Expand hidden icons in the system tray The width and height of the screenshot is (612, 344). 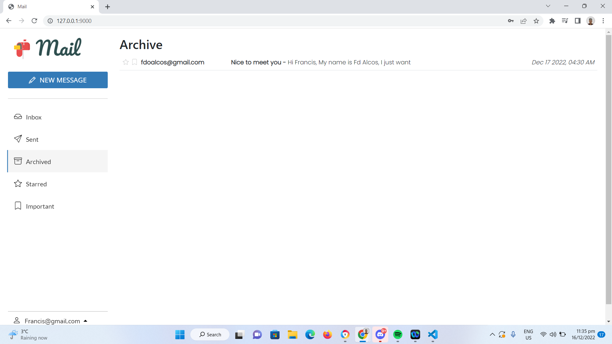click(x=492, y=334)
